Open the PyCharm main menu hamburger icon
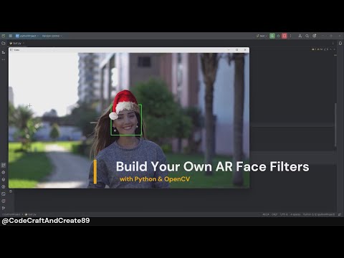The image size is (344, 258). (11, 36)
